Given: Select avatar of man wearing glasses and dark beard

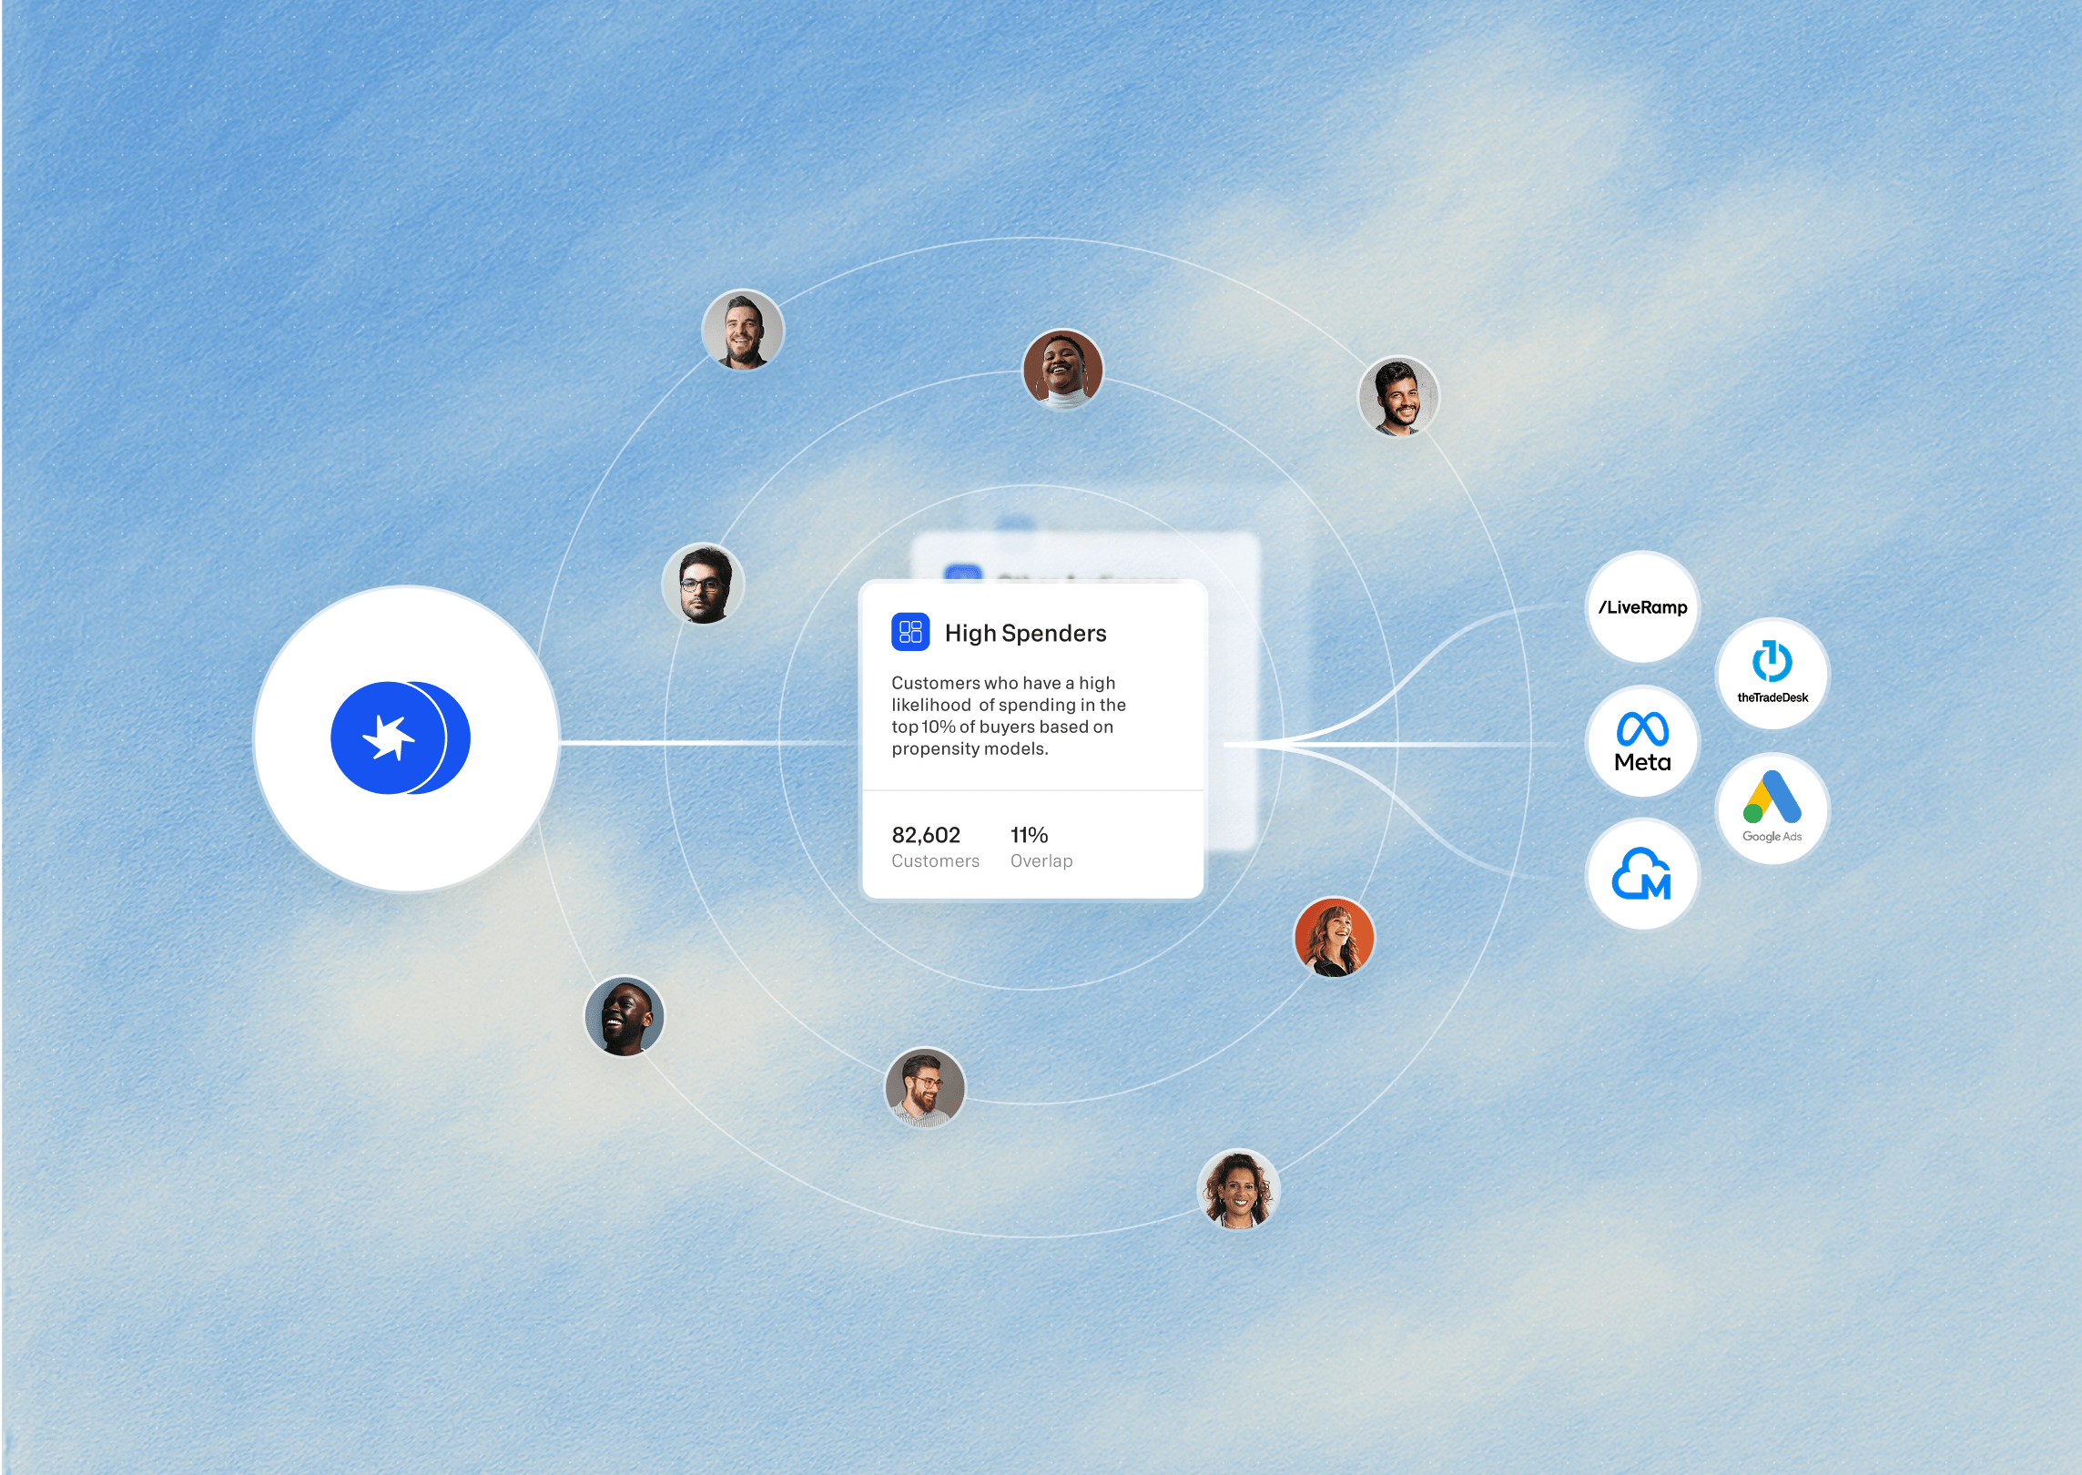Looking at the screenshot, I should pyautogui.click(x=703, y=585).
